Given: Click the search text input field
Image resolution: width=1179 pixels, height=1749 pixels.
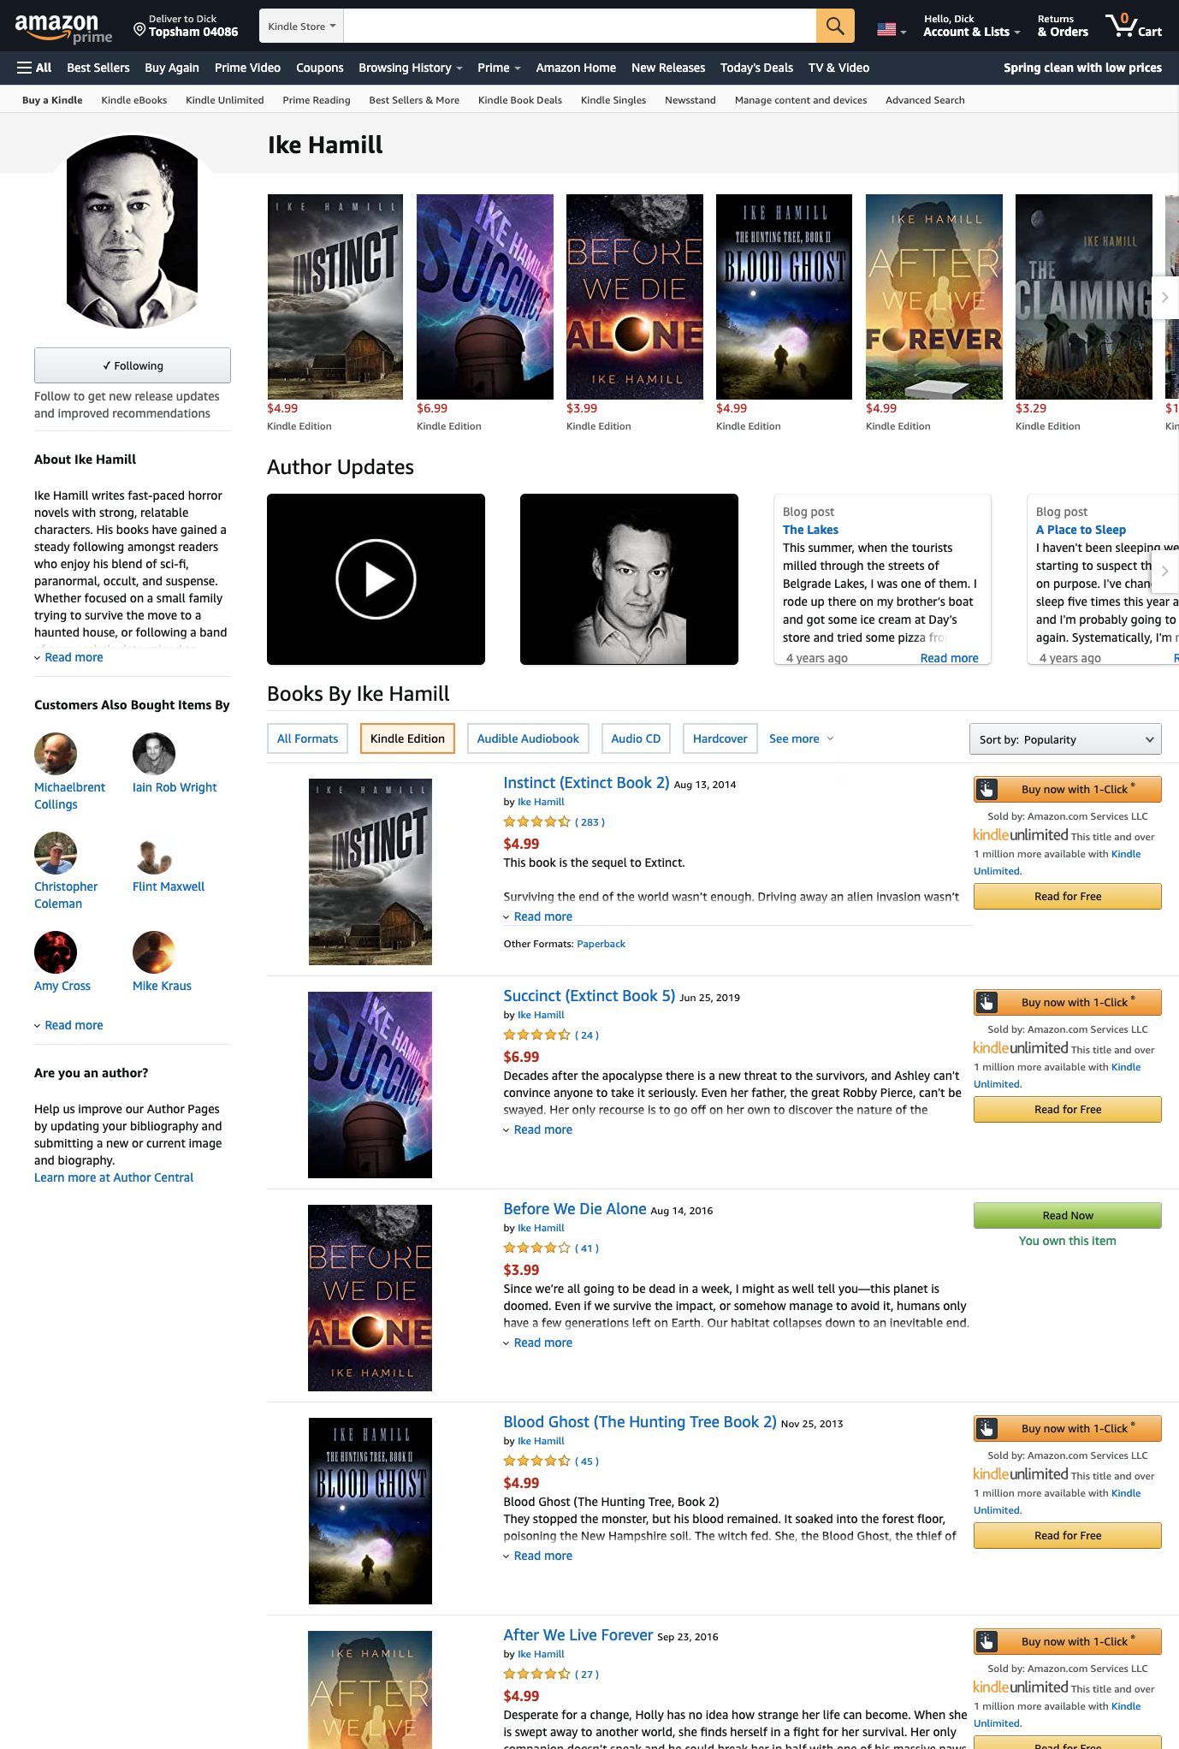Looking at the screenshot, I should 579,26.
